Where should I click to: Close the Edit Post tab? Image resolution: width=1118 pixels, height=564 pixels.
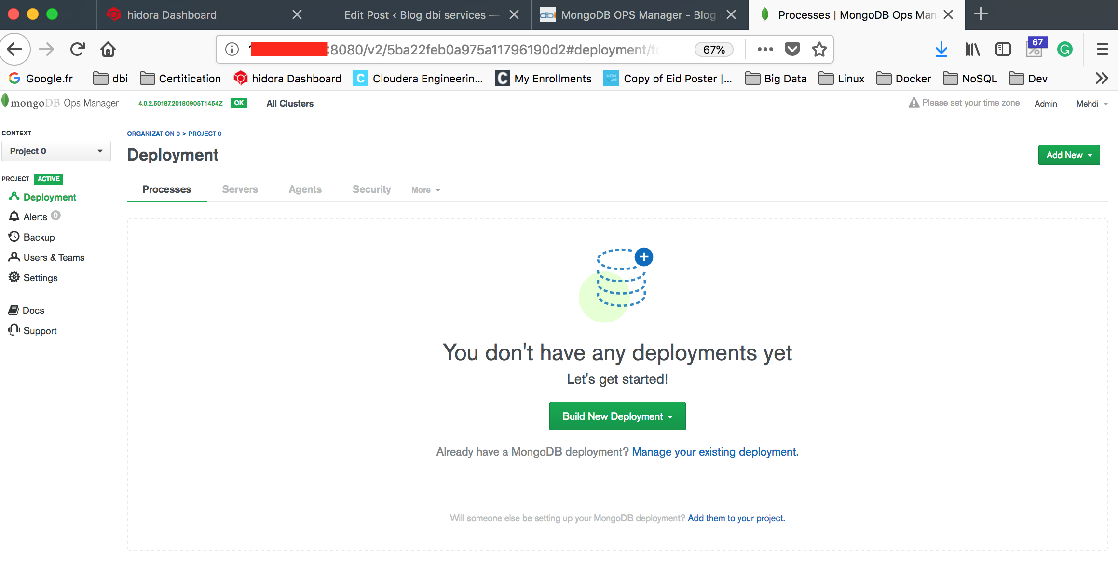coord(514,14)
